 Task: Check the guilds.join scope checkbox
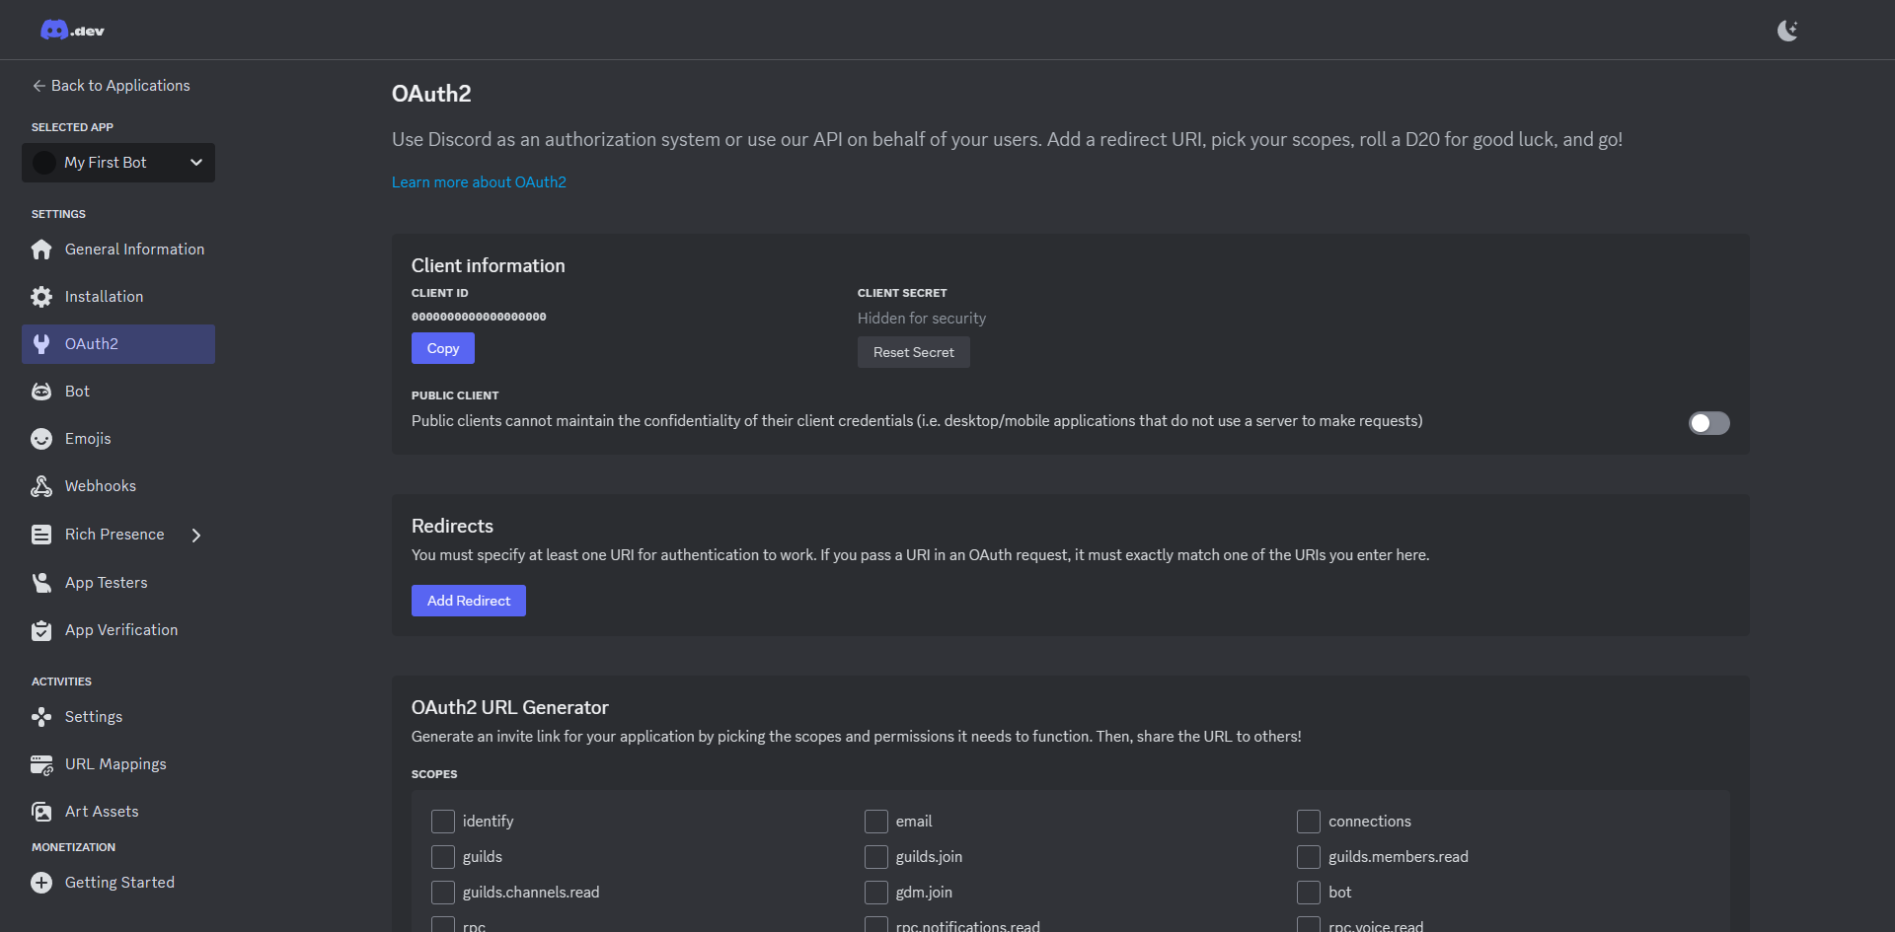pyautogui.click(x=876, y=857)
